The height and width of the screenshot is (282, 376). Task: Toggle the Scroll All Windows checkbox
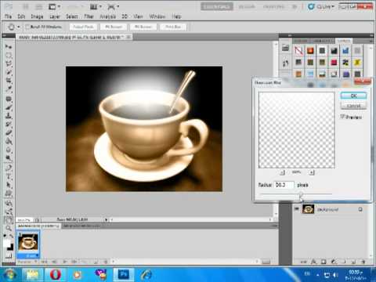pyautogui.click(x=27, y=27)
